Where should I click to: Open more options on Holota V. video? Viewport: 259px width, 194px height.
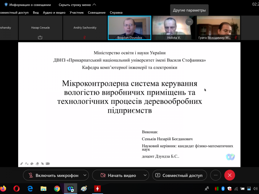click(189, 22)
